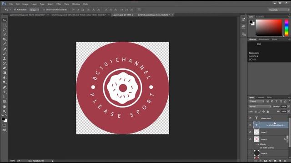Select the Healing Brush tool

click(5, 49)
